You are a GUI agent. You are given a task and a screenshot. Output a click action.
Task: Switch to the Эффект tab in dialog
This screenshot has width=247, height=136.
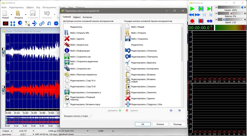[x=77, y=17]
